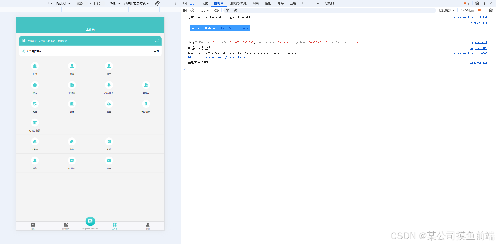
Task: Open the 档案 archive icon
Action: pyautogui.click(x=109, y=161)
